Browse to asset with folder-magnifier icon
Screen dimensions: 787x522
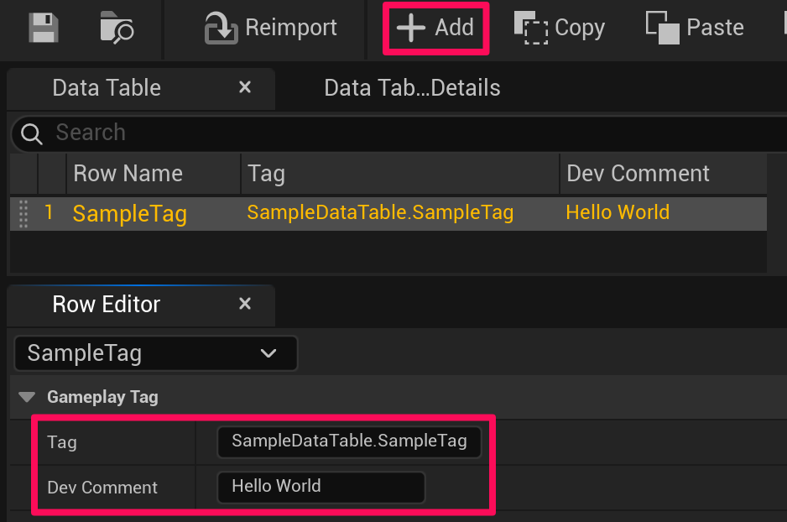(x=117, y=28)
